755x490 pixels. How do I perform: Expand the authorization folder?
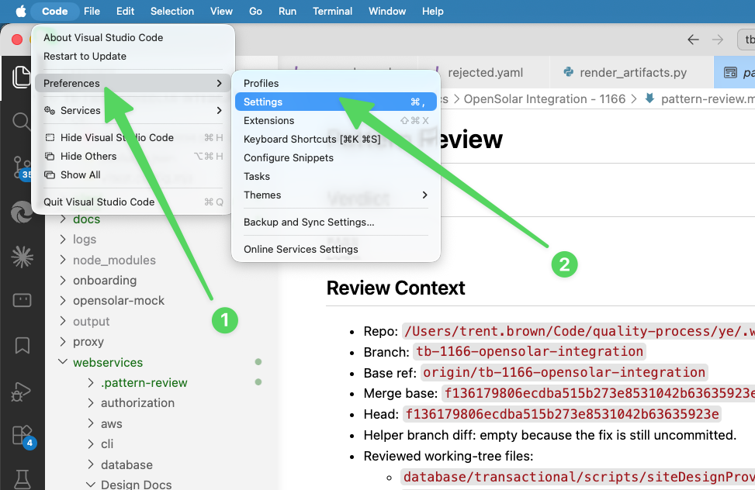tap(91, 403)
